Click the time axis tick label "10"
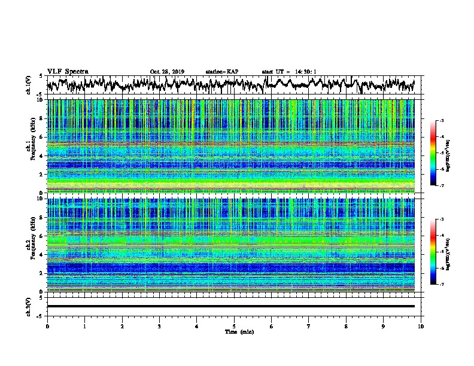The image size is (474, 366). pos(421,327)
